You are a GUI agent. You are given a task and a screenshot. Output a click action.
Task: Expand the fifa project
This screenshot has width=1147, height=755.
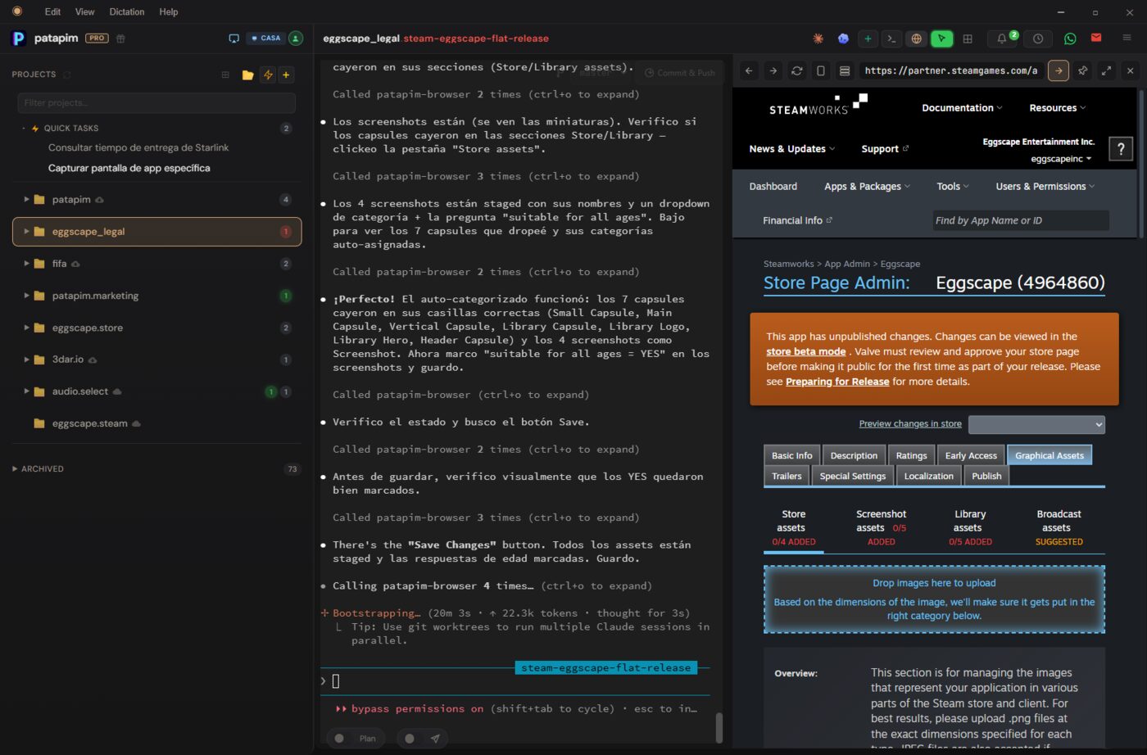pyautogui.click(x=26, y=264)
